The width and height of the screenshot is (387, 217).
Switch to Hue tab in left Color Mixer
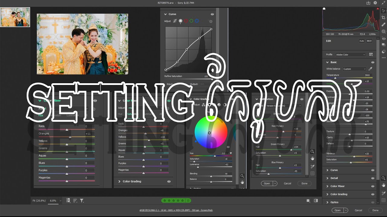pyautogui.click(x=40, y=115)
